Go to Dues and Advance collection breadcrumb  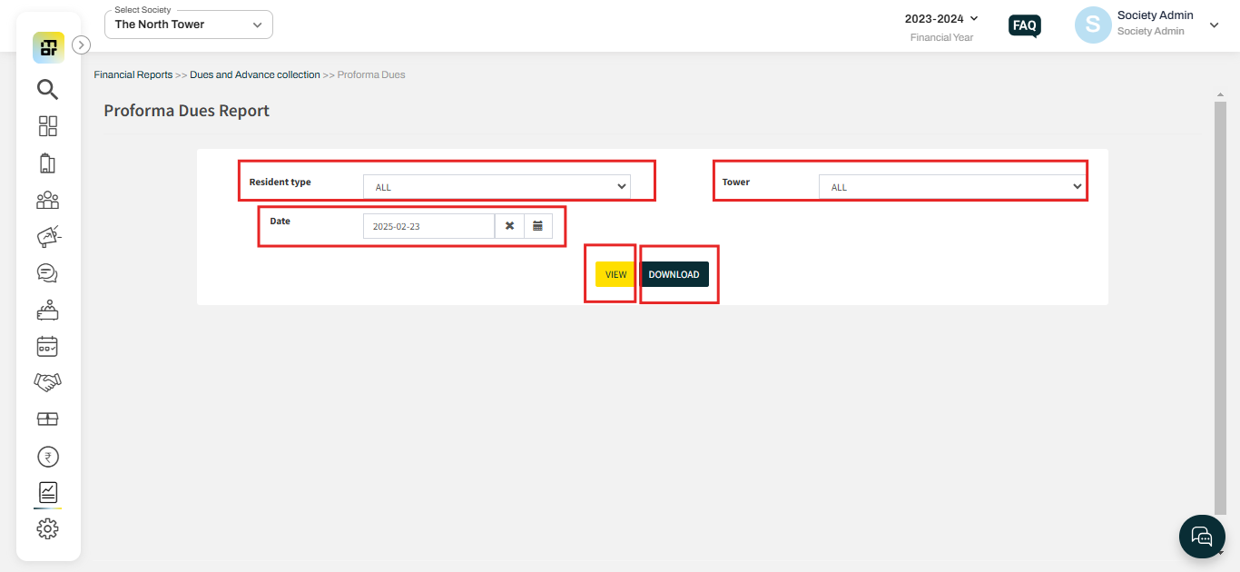click(255, 74)
